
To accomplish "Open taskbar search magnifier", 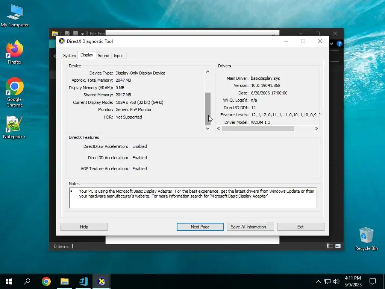I will (27, 281).
